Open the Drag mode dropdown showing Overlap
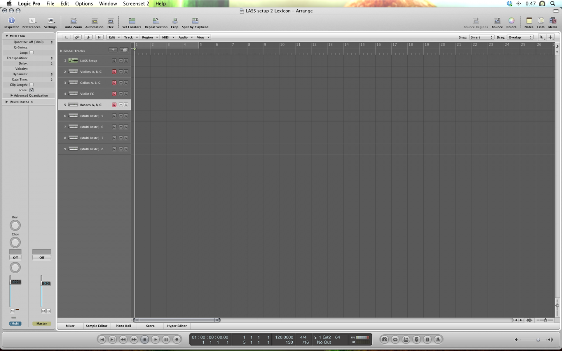This screenshot has width=562, height=351. (520, 37)
